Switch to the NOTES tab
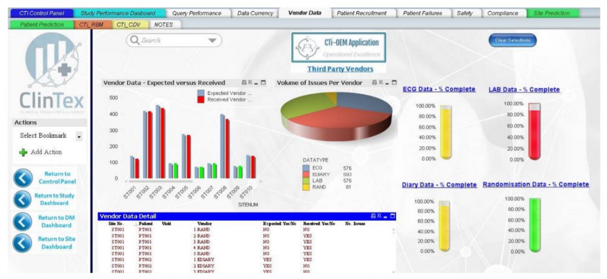Viewport: 607px width, 279px height. click(163, 25)
